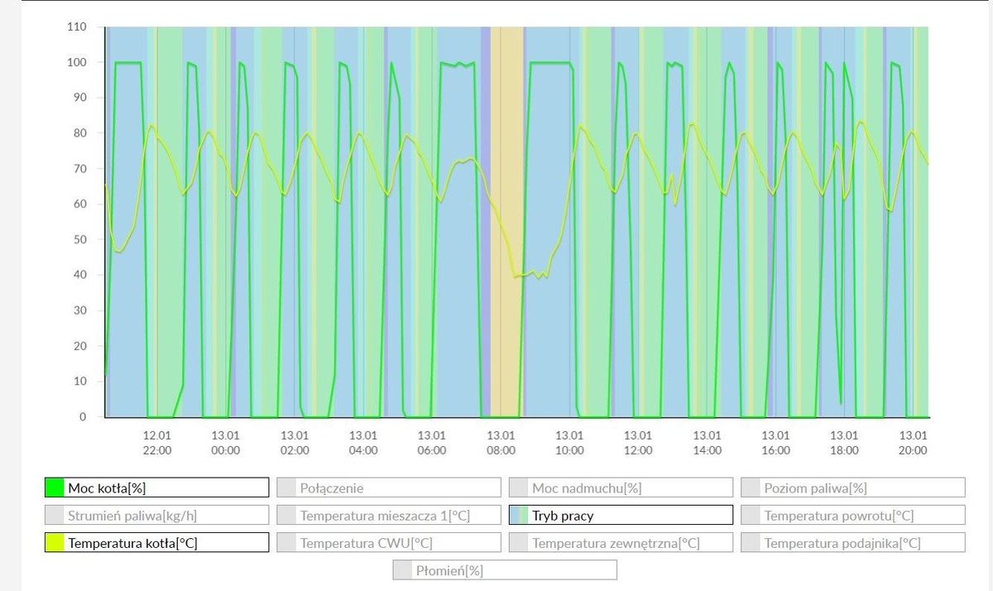Show Moc nadmuchu[%] on the chart
This screenshot has height=591, width=993.
tap(621, 488)
